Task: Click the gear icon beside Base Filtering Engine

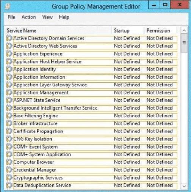Action: [x=9, y=116]
